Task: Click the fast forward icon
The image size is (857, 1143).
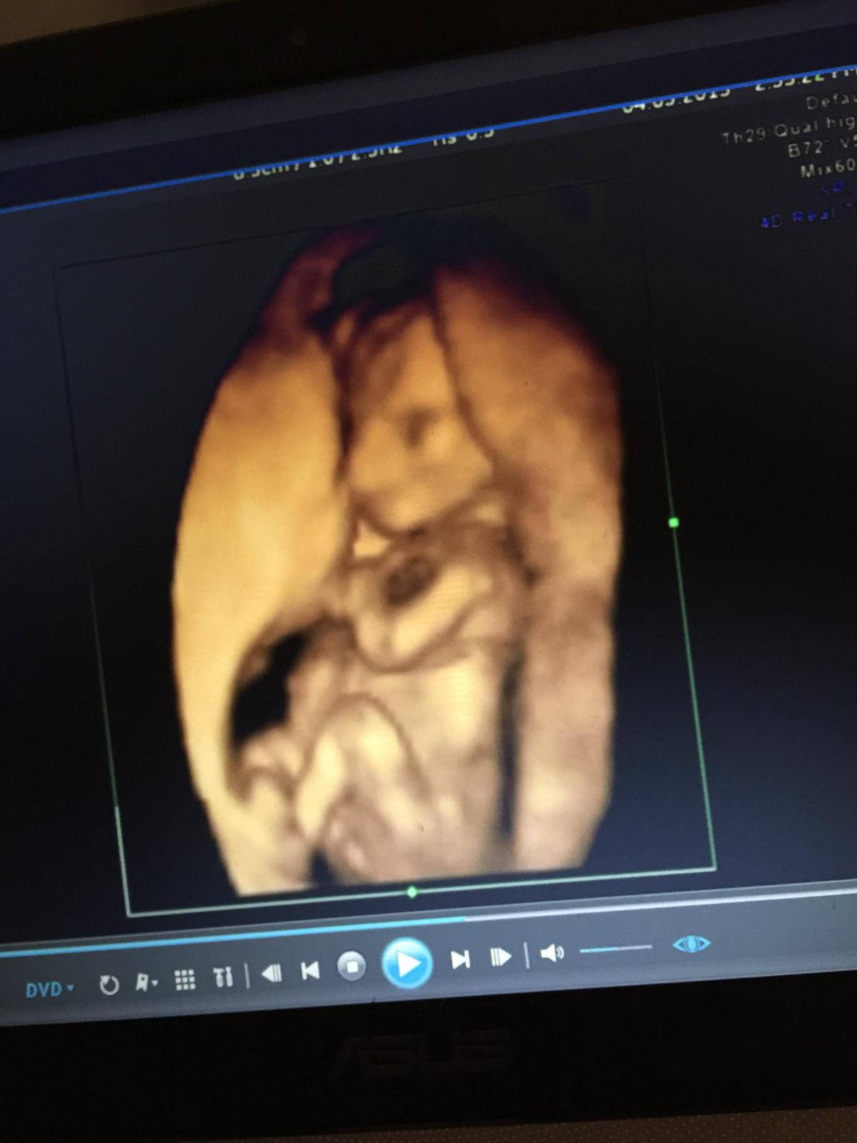Action: click(501, 957)
